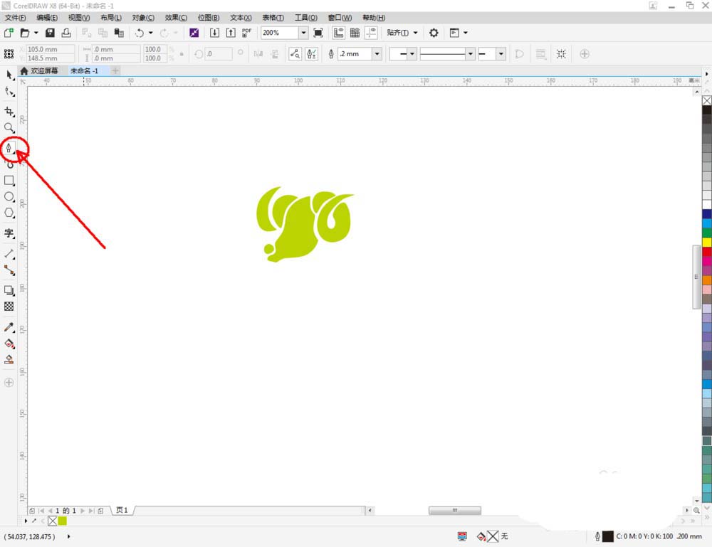The height and width of the screenshot is (547, 712).
Task: Open Options via the gear icon
Action: coord(434,33)
